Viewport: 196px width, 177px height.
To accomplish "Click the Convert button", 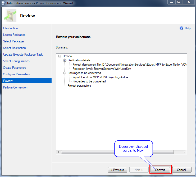I will coord(160,170).
